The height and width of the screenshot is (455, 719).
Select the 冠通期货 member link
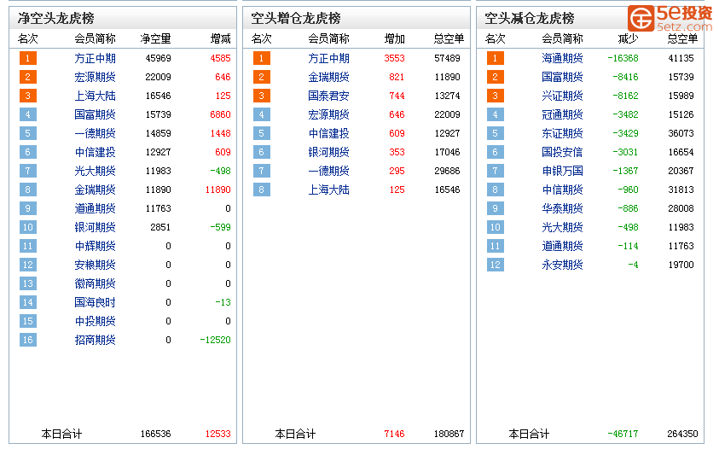[x=562, y=114]
